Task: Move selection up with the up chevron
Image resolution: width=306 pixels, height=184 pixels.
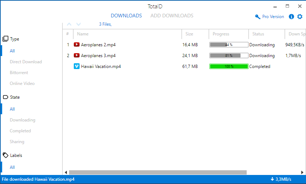Action: click(x=69, y=24)
